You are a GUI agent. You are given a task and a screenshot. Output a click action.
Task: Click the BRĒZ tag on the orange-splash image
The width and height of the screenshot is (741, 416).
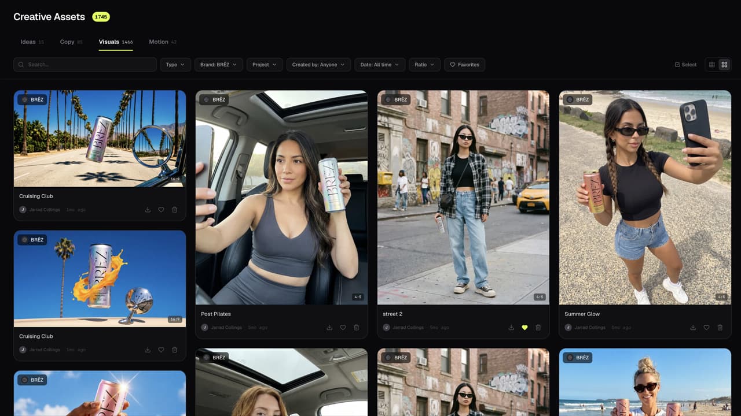point(32,240)
